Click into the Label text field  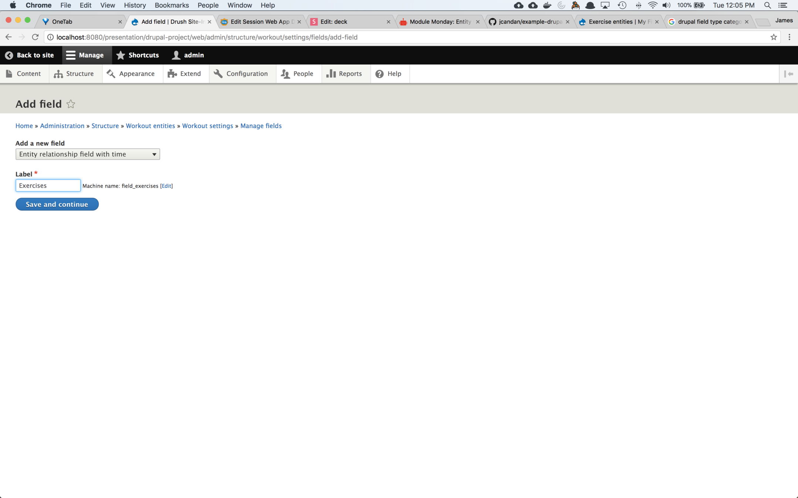click(x=48, y=186)
